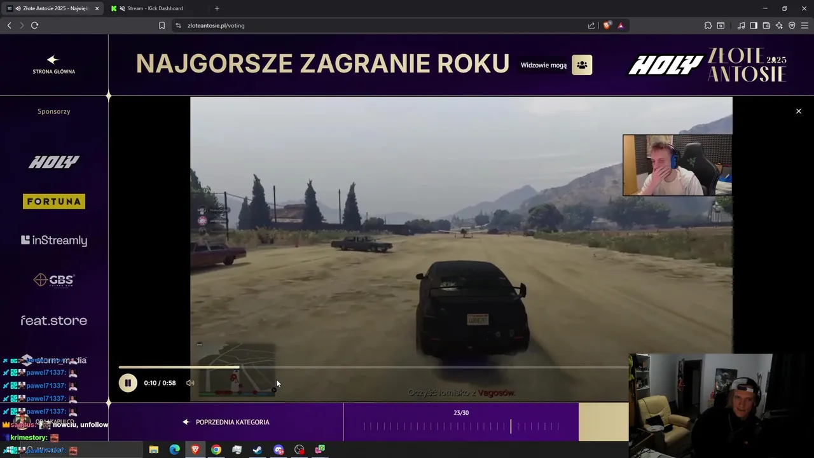Open Google Chrome from the taskbar
The height and width of the screenshot is (458, 814).
click(216, 450)
